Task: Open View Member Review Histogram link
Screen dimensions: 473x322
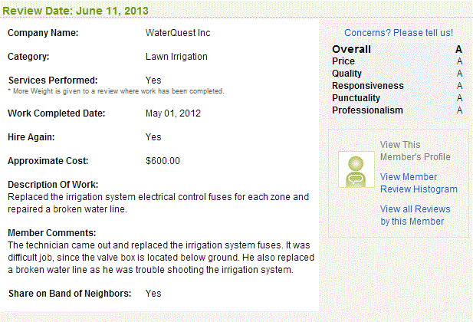Action: 419,183
